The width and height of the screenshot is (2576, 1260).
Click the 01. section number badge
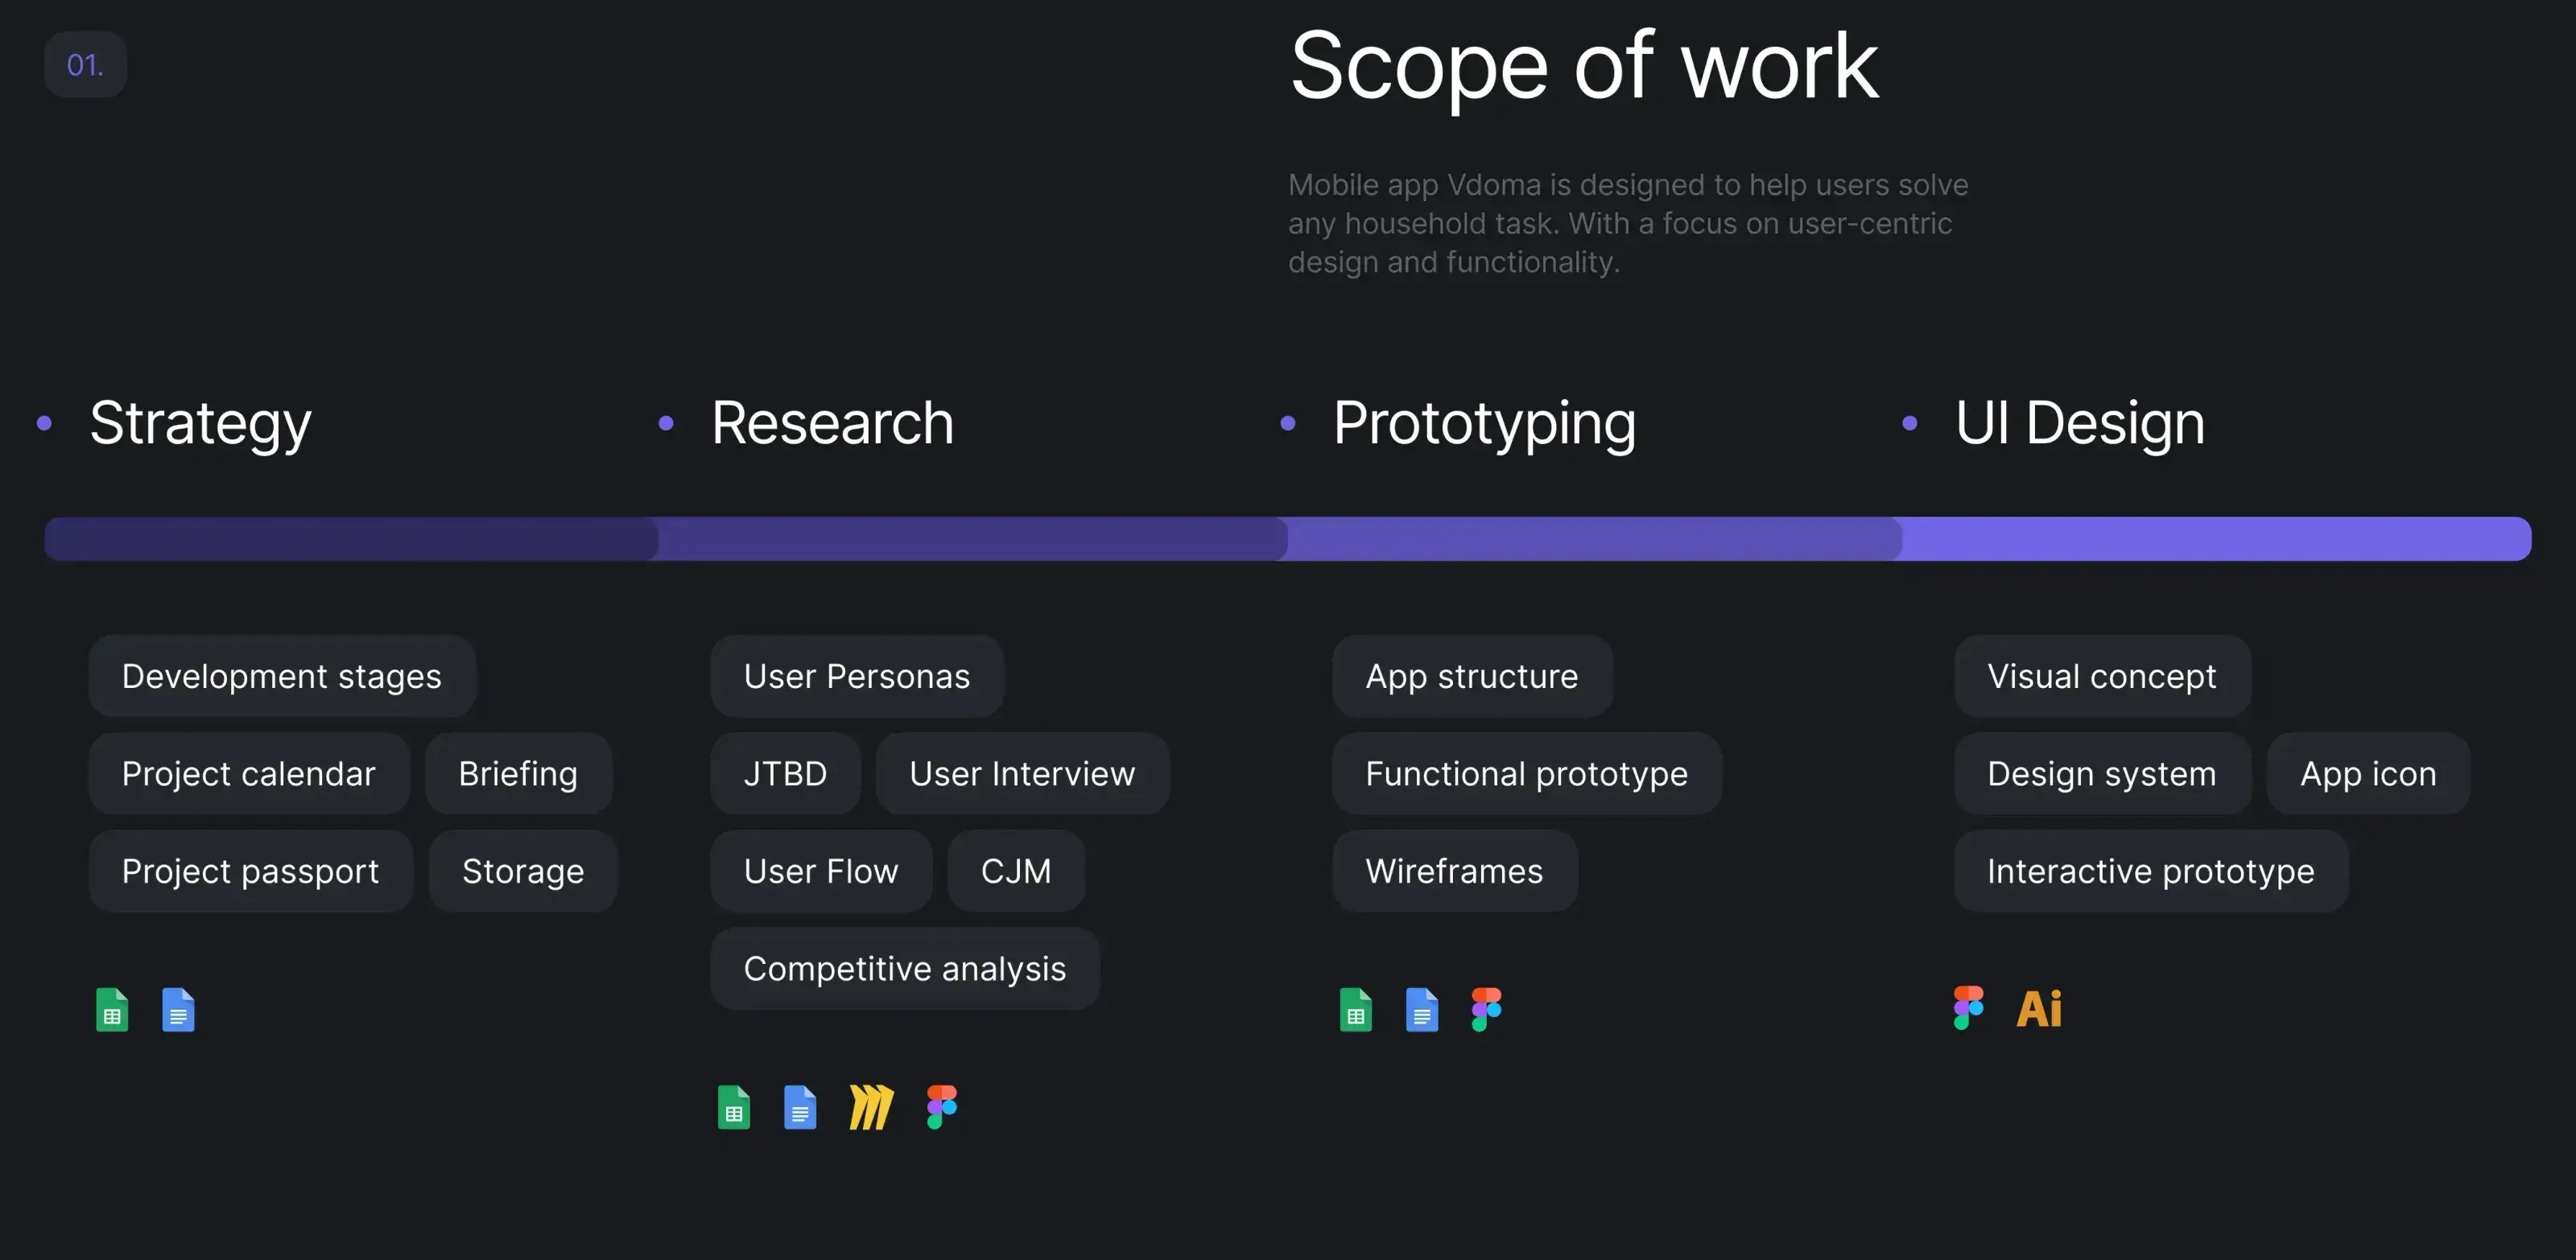(x=85, y=65)
